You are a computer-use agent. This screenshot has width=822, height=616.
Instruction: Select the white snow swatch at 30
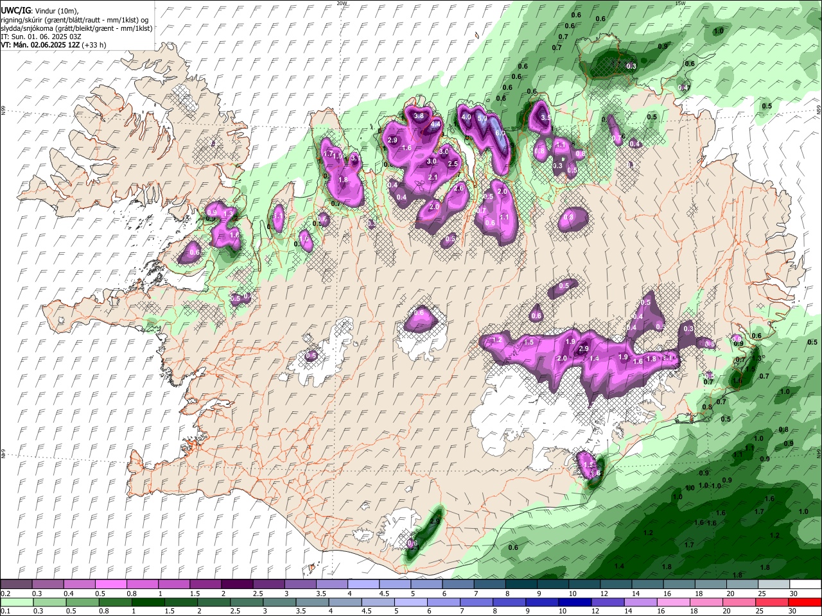804,585
